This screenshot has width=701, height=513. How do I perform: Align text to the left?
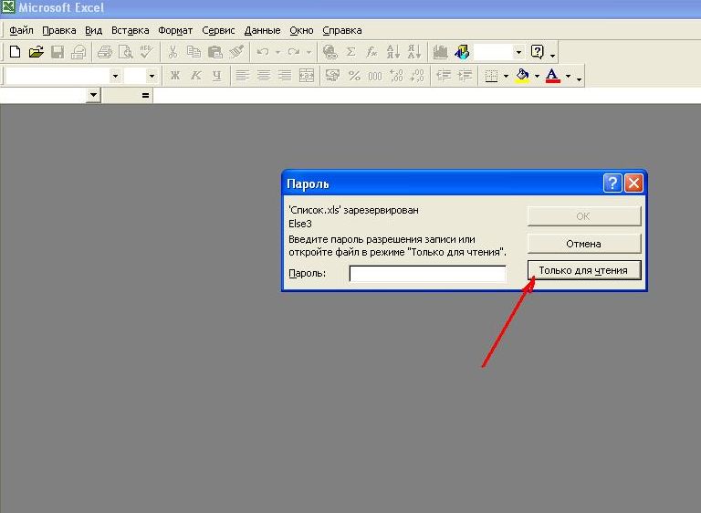tap(242, 76)
